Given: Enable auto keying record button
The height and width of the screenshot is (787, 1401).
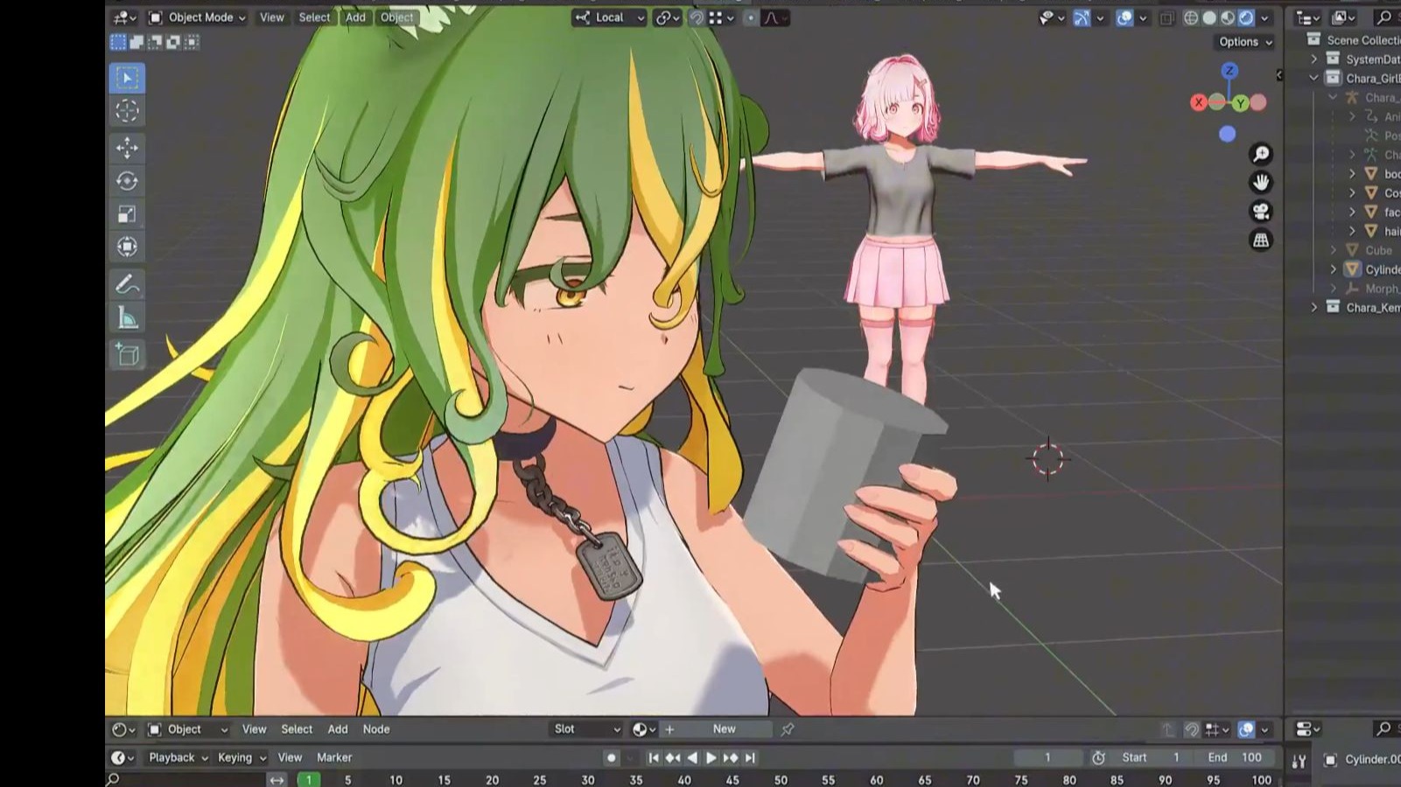Looking at the screenshot, I should tap(611, 758).
